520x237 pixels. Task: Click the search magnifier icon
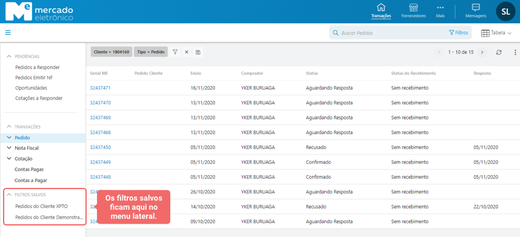click(335, 33)
